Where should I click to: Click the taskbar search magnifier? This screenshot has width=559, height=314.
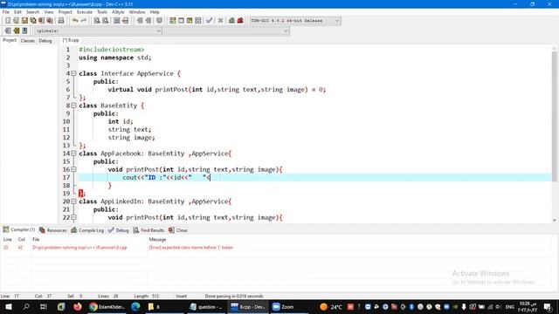(26, 306)
